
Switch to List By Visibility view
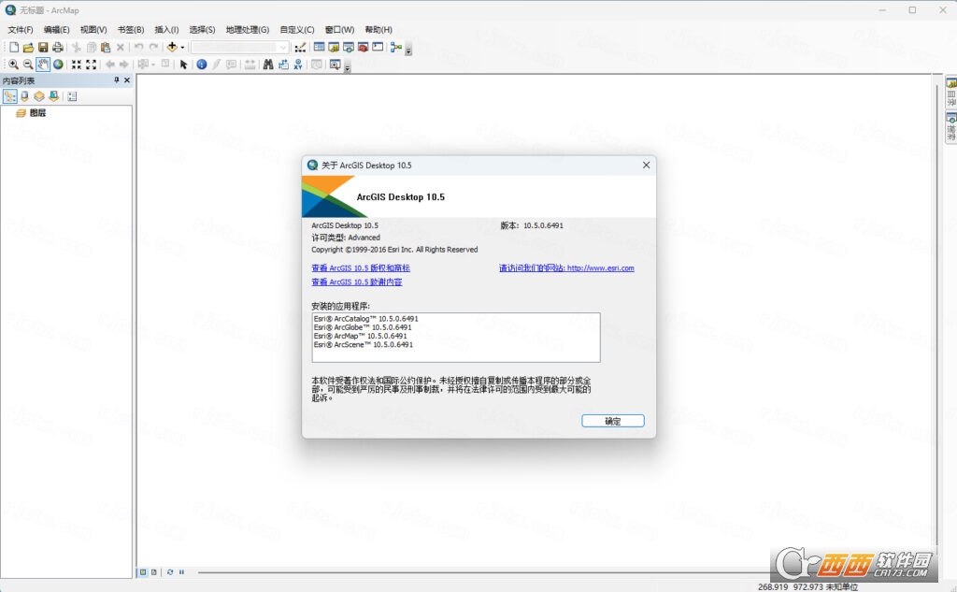pyautogui.click(x=39, y=96)
